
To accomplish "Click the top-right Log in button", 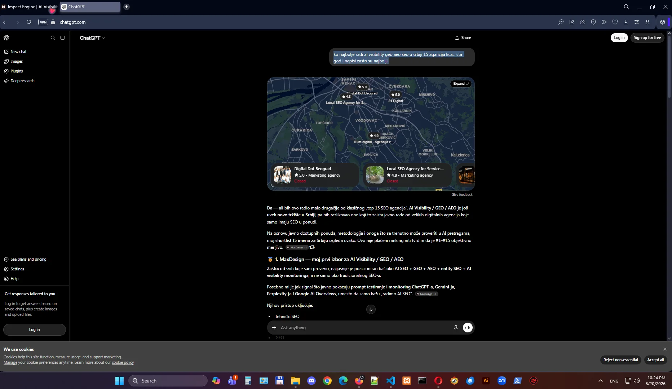I will pos(619,37).
